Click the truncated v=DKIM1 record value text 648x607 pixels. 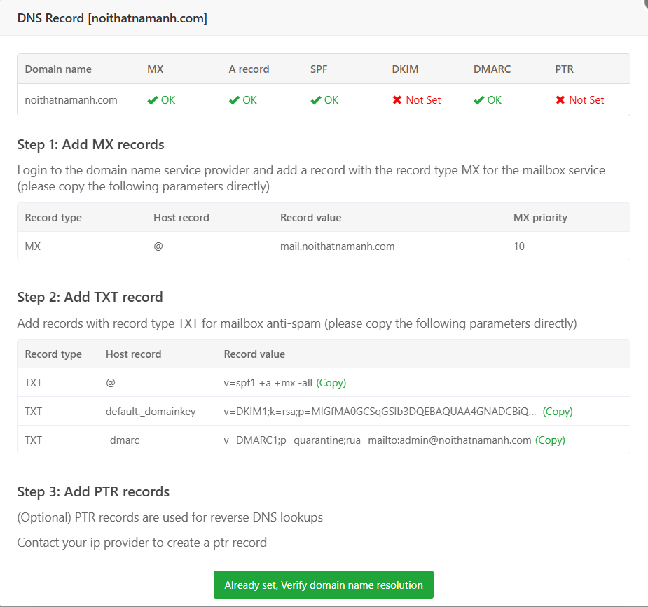(380, 412)
